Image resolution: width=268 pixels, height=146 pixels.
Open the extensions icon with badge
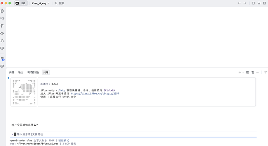click(2, 59)
